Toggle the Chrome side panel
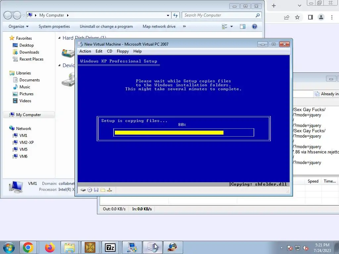Screen dimensions: 339x254 (x=311, y=17)
